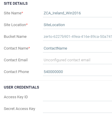The height and width of the screenshot is (117, 112).
Task: Click the red asterisk beside Site Name
Action: (22, 13)
